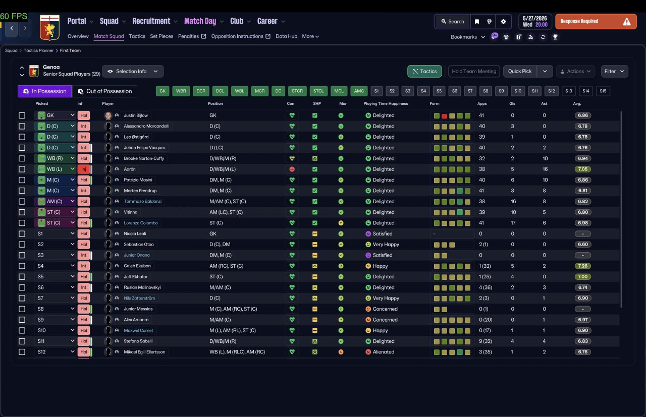Open GK picked position dropdown for Bijlow
646x417 pixels.
click(55, 115)
